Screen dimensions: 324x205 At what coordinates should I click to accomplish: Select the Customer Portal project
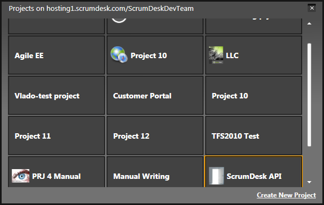tap(155, 95)
